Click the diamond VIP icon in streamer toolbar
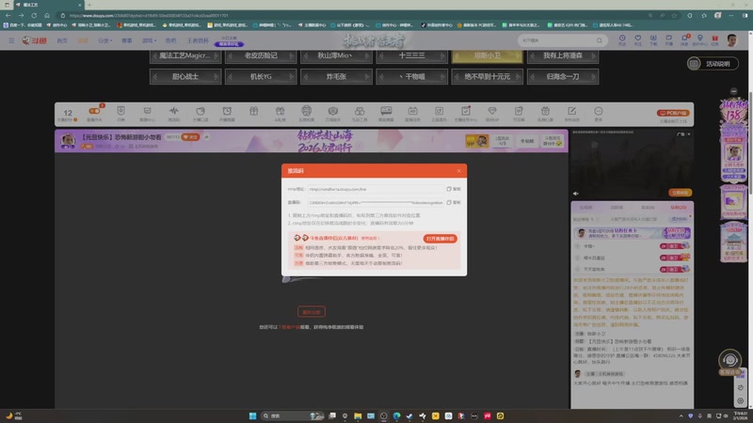The width and height of the screenshot is (753, 423). point(491,111)
